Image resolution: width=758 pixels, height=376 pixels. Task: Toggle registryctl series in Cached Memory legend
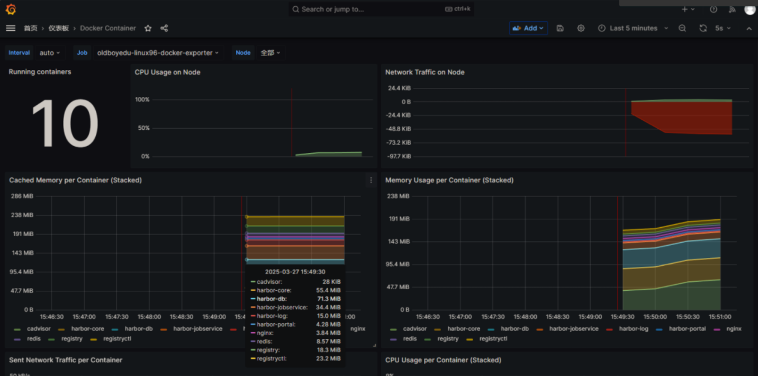[x=117, y=338]
